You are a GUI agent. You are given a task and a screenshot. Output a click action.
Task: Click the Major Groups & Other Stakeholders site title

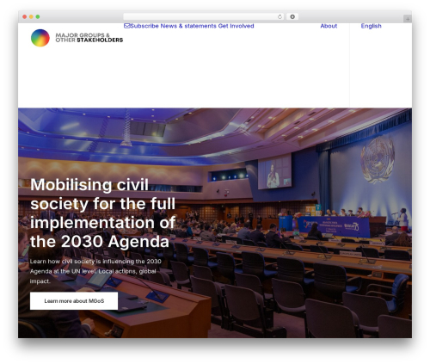[89, 38]
